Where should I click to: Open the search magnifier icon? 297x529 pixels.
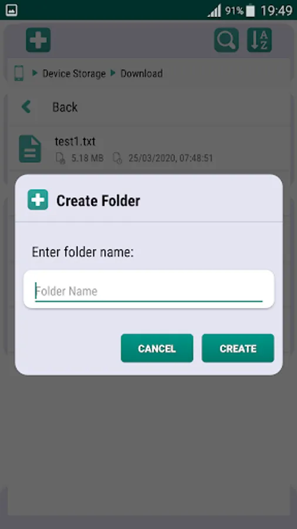pyautogui.click(x=227, y=40)
